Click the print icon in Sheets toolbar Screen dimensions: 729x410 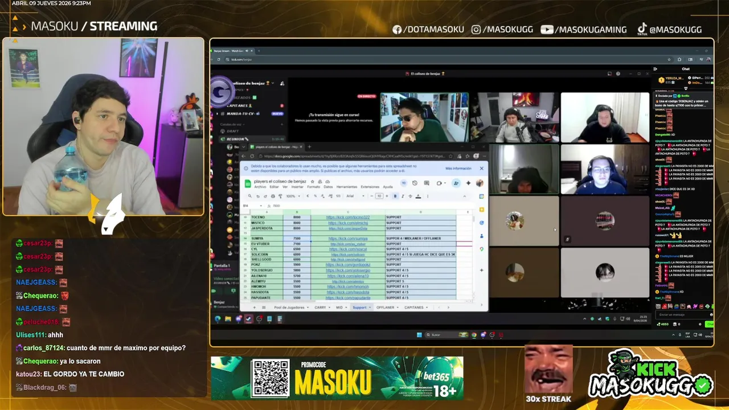273,196
